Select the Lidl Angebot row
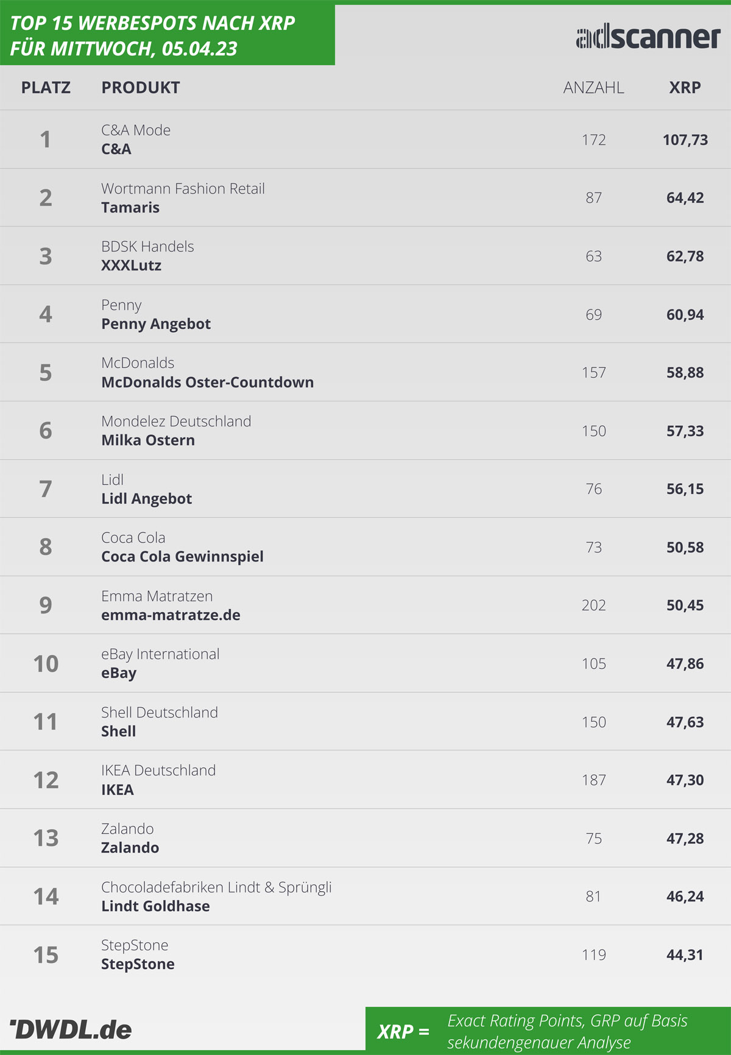This screenshot has width=731, height=1055. click(x=365, y=489)
